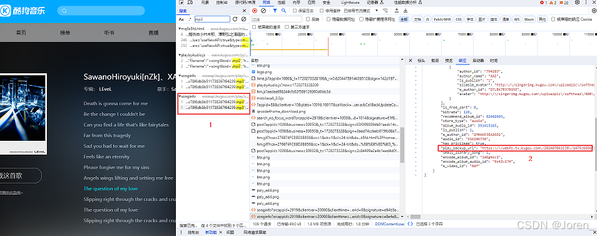Select the Fetch/XHR filter button
597x236 pixels.
coord(442,19)
